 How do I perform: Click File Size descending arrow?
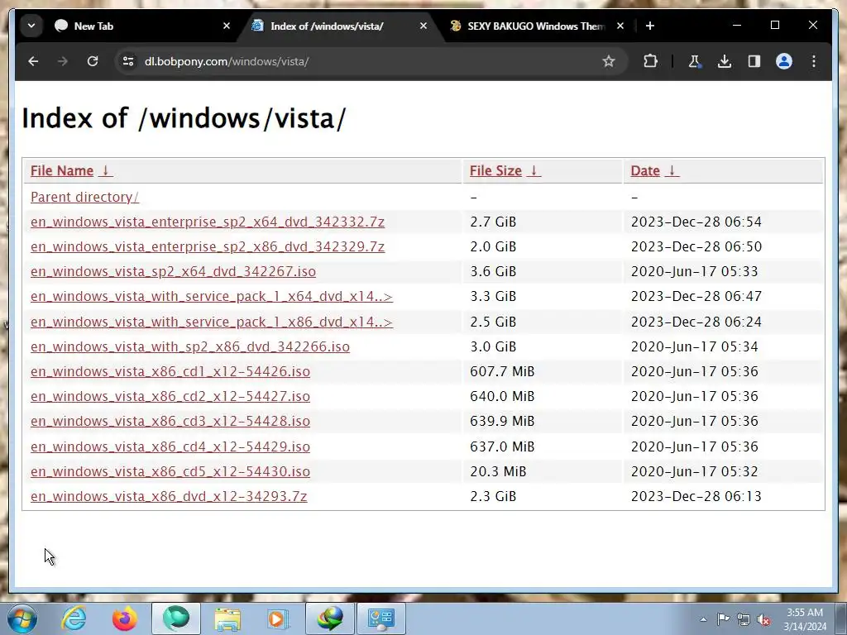(534, 170)
